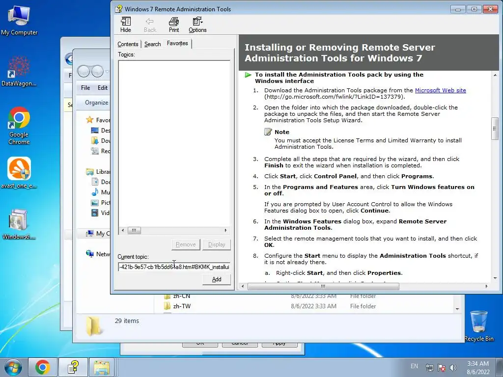Click the Back toolbar arrow
Image resolution: width=503 pixels, height=377 pixels.
(x=150, y=25)
